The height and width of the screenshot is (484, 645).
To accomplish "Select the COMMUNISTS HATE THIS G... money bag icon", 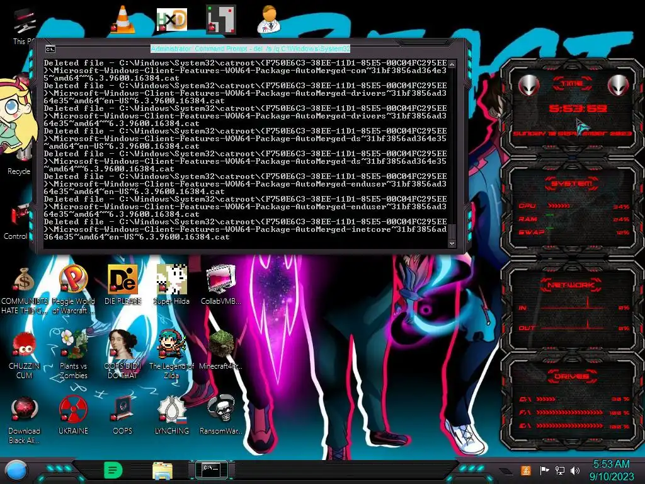I will click(x=25, y=289).
